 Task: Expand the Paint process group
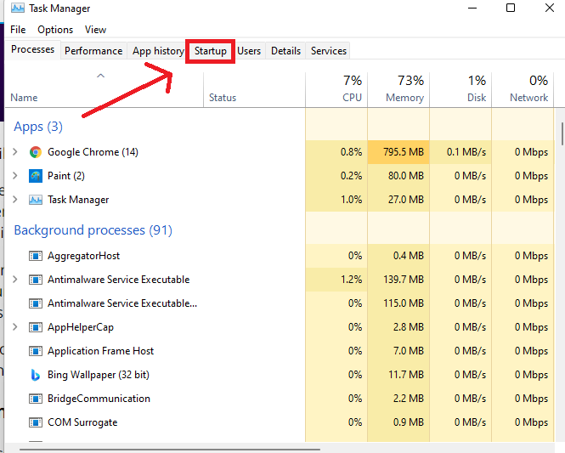(14, 176)
